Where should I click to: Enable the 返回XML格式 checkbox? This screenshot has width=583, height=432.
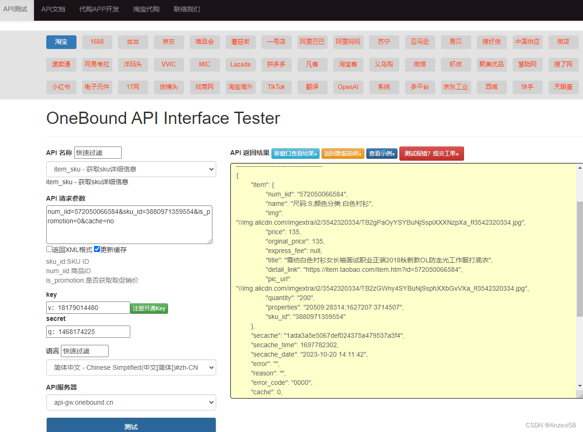pyautogui.click(x=49, y=249)
